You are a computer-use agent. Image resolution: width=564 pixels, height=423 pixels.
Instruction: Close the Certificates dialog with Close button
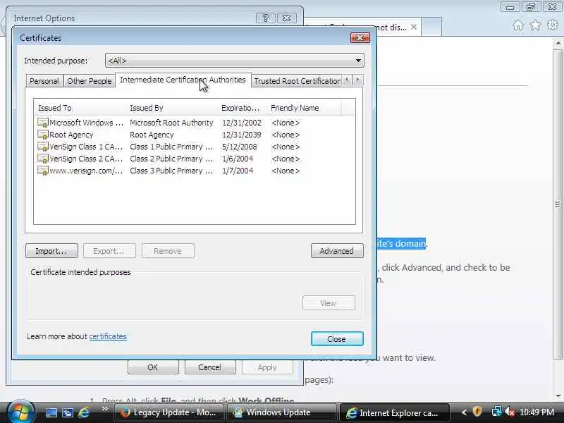pos(337,339)
